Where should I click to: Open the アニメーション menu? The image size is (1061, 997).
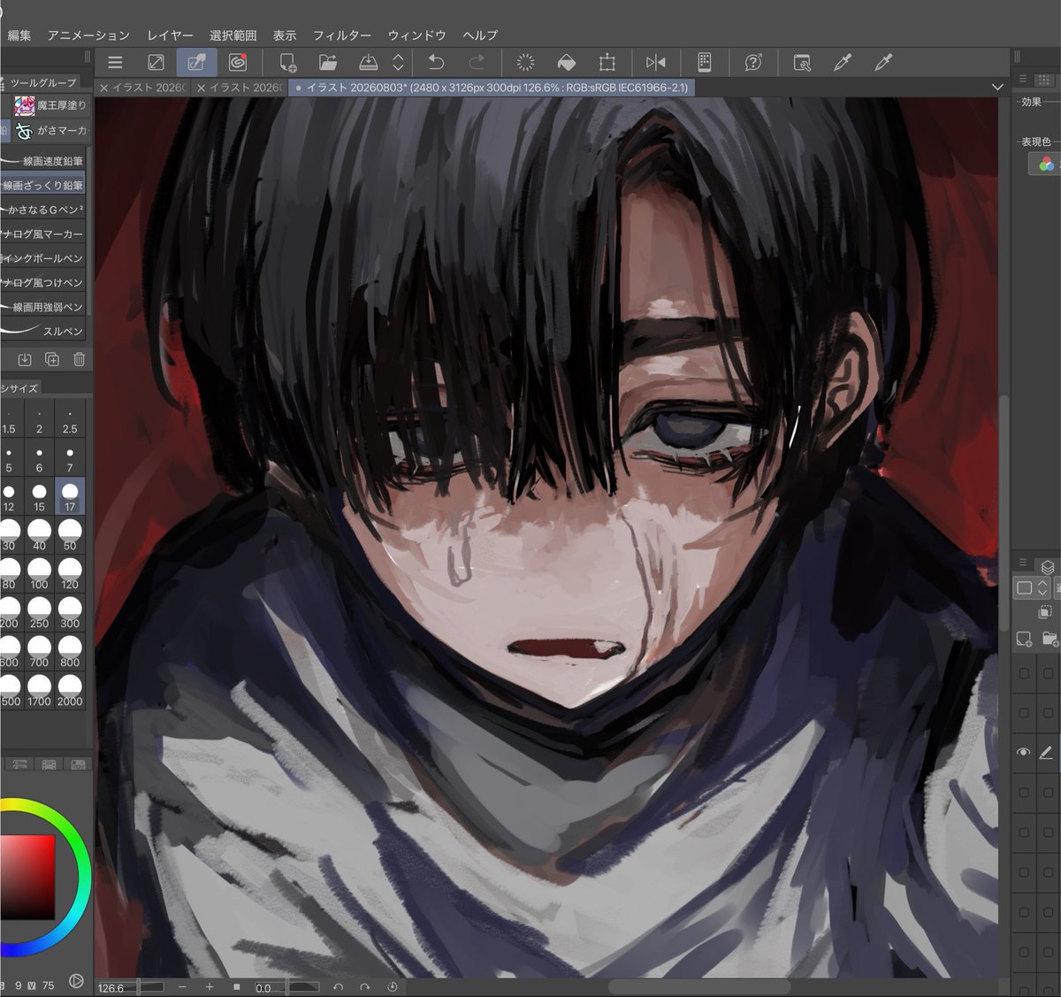click(88, 35)
